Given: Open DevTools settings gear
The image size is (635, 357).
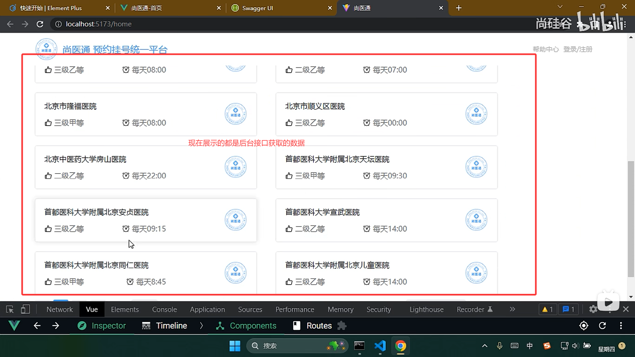Looking at the screenshot, I should point(593,309).
